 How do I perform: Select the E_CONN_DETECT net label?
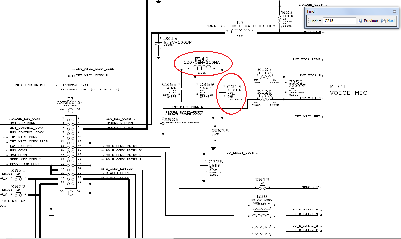pos(119,169)
